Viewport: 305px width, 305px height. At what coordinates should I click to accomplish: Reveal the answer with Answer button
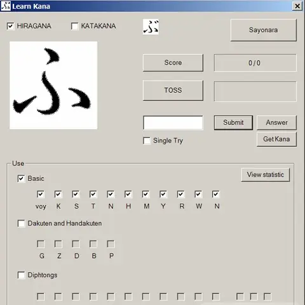point(276,123)
